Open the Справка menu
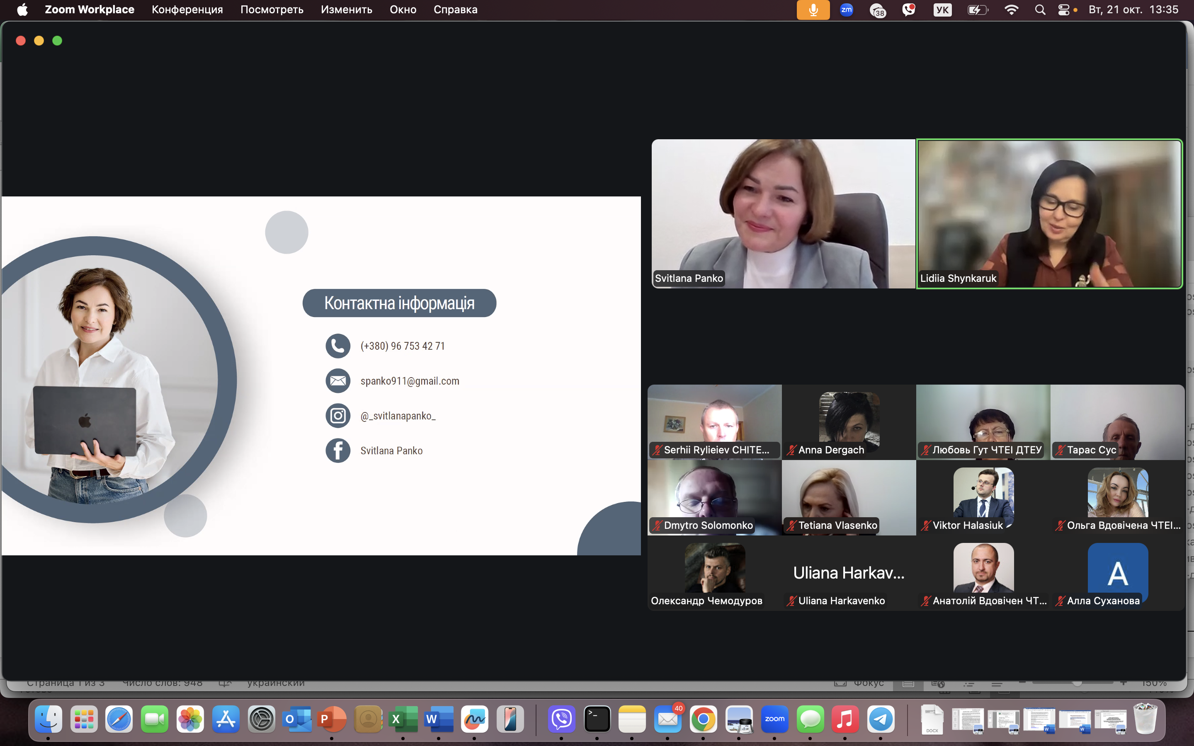Screen dimensions: 1194x746 (455, 10)
